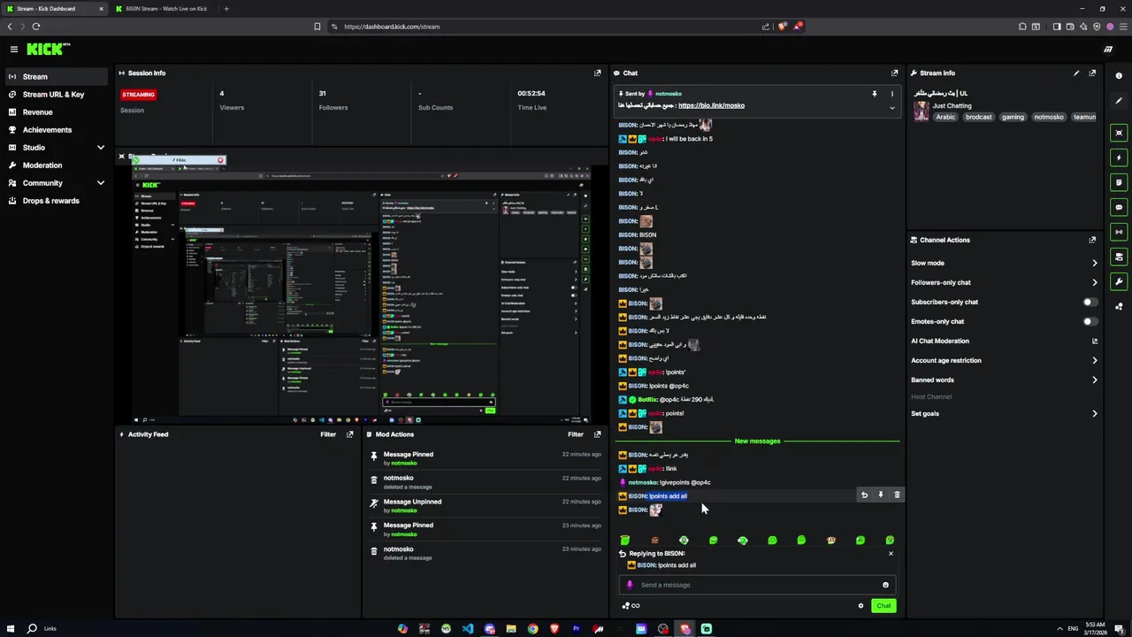Image resolution: width=1132 pixels, height=637 pixels.
Task: Unpin the pinned message at chat top
Action: coord(874,94)
